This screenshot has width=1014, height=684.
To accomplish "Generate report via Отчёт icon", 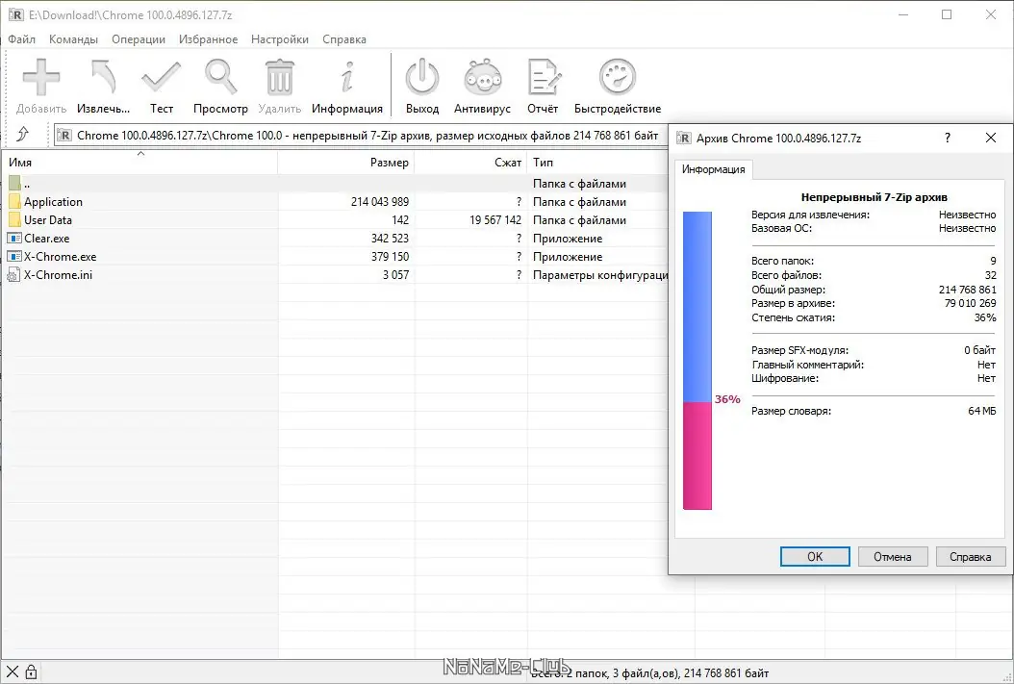I will (544, 77).
